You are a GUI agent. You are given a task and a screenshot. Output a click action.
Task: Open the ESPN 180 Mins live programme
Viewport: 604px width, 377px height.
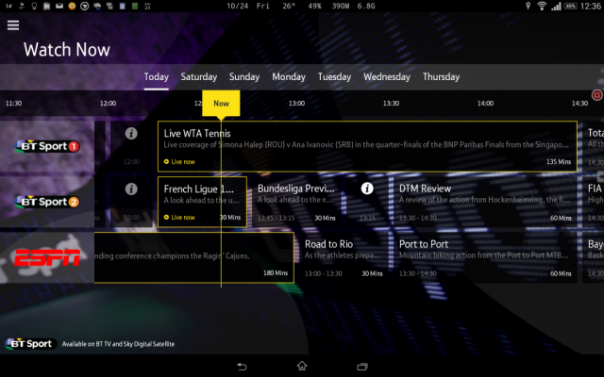tap(194, 257)
